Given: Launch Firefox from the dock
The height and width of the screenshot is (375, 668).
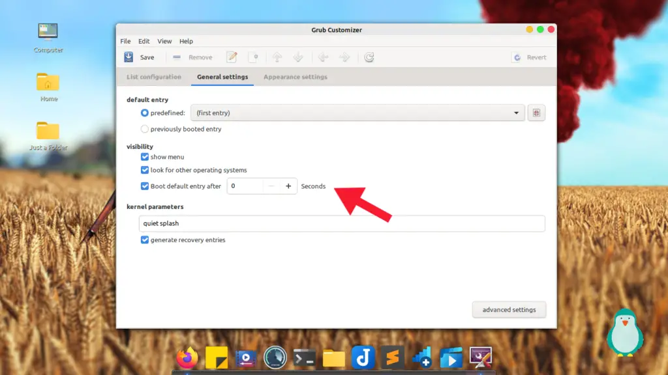Looking at the screenshot, I should pos(187,357).
